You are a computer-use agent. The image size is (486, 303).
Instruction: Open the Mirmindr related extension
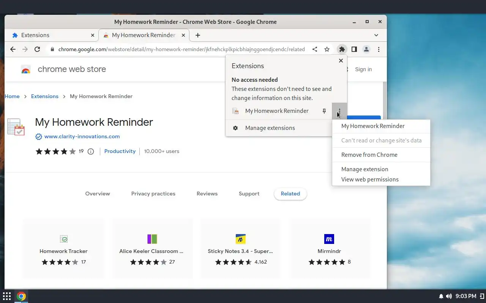(x=329, y=248)
